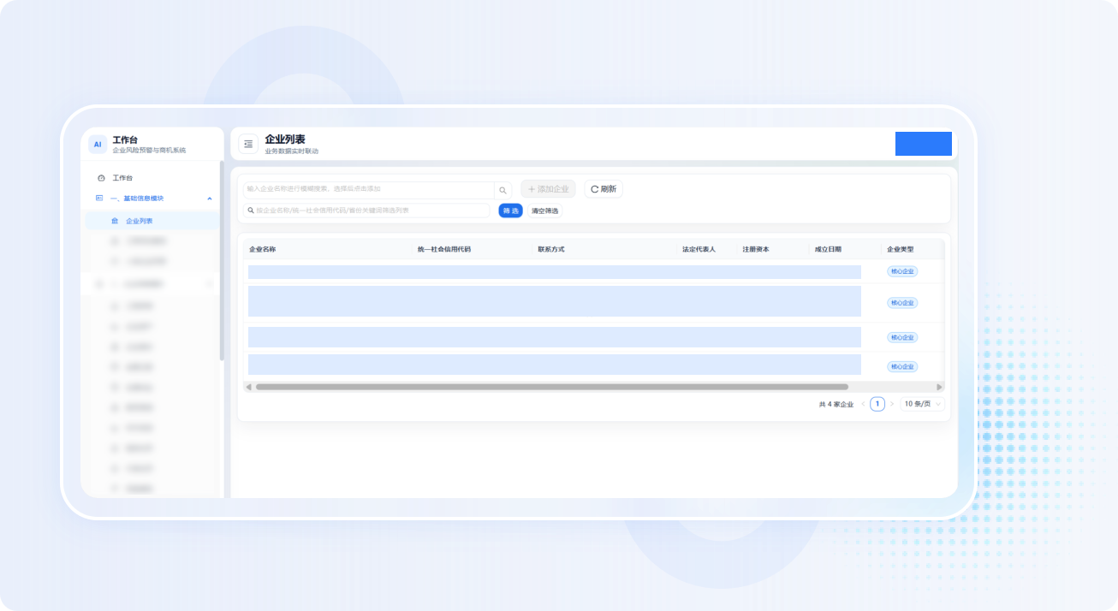Click the AI logo icon in sidebar header
This screenshot has height=611, width=1118.
98,144
